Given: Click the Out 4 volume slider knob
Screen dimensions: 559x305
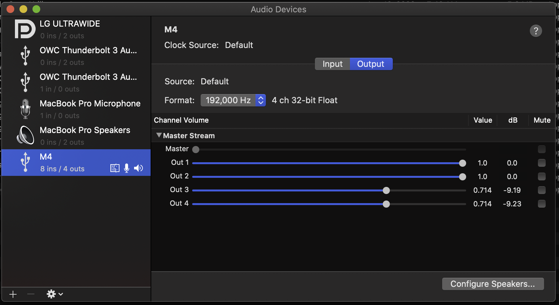Looking at the screenshot, I should pyautogui.click(x=386, y=204).
